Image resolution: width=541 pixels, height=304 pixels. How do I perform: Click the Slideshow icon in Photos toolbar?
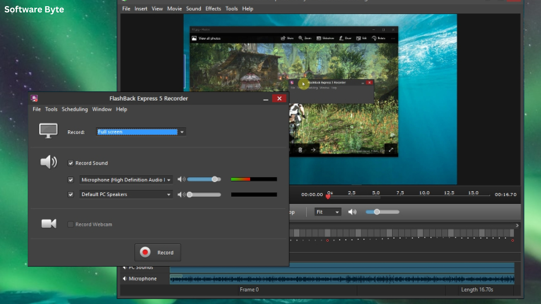point(319,38)
